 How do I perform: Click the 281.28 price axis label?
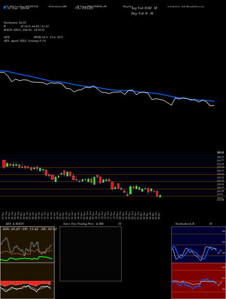(x=221, y=164)
